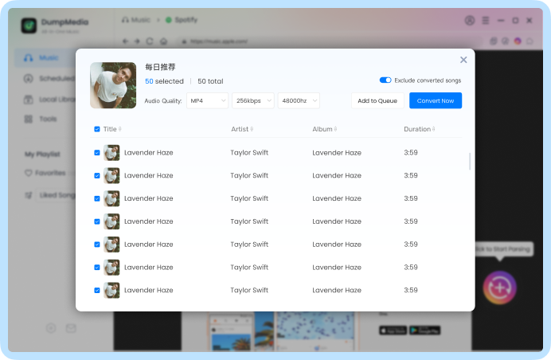The width and height of the screenshot is (551, 360).
Task: Close the conversion dialog with X
Action: pyautogui.click(x=463, y=60)
